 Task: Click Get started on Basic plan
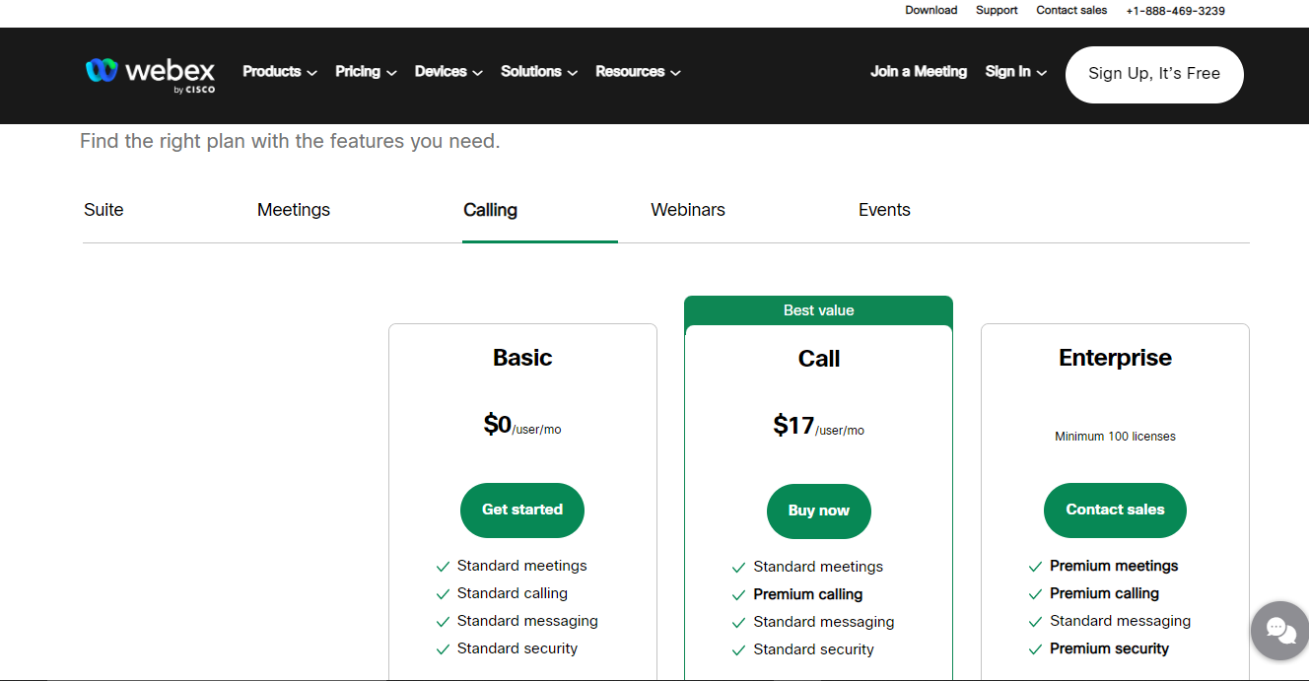click(x=522, y=510)
